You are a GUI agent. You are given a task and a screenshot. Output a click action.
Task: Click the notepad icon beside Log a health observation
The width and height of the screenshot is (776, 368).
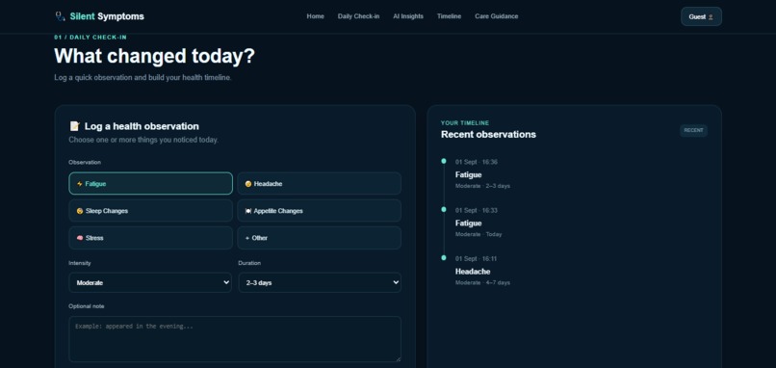click(x=74, y=126)
